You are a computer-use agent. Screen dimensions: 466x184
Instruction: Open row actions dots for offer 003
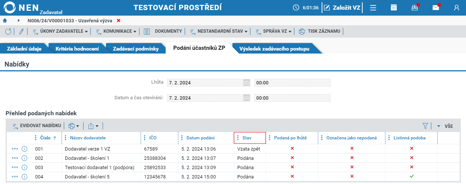(15, 167)
